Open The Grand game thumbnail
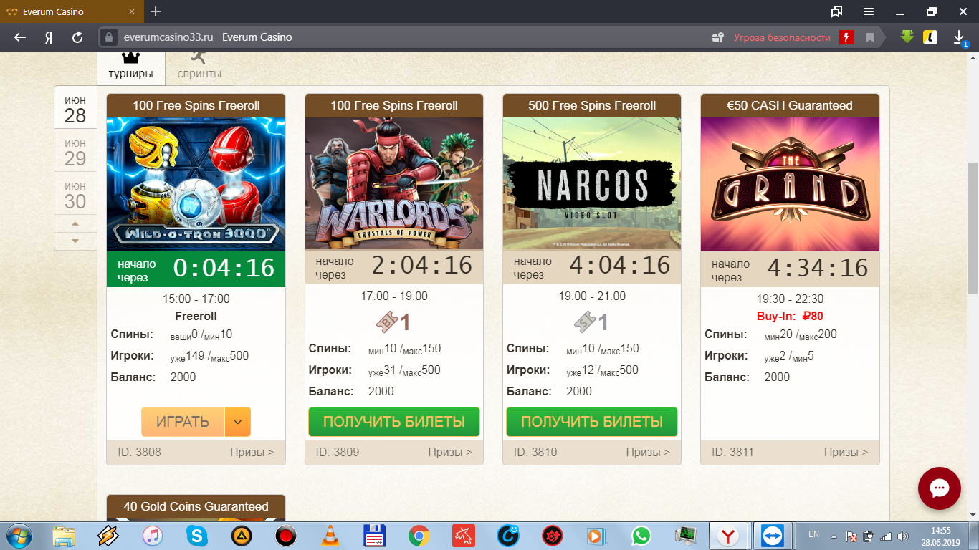Image resolution: width=979 pixels, height=550 pixels. coord(790,184)
